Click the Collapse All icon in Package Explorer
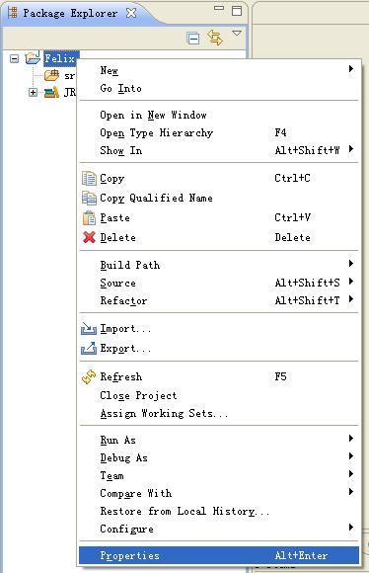This screenshot has height=573, width=369. click(x=192, y=38)
